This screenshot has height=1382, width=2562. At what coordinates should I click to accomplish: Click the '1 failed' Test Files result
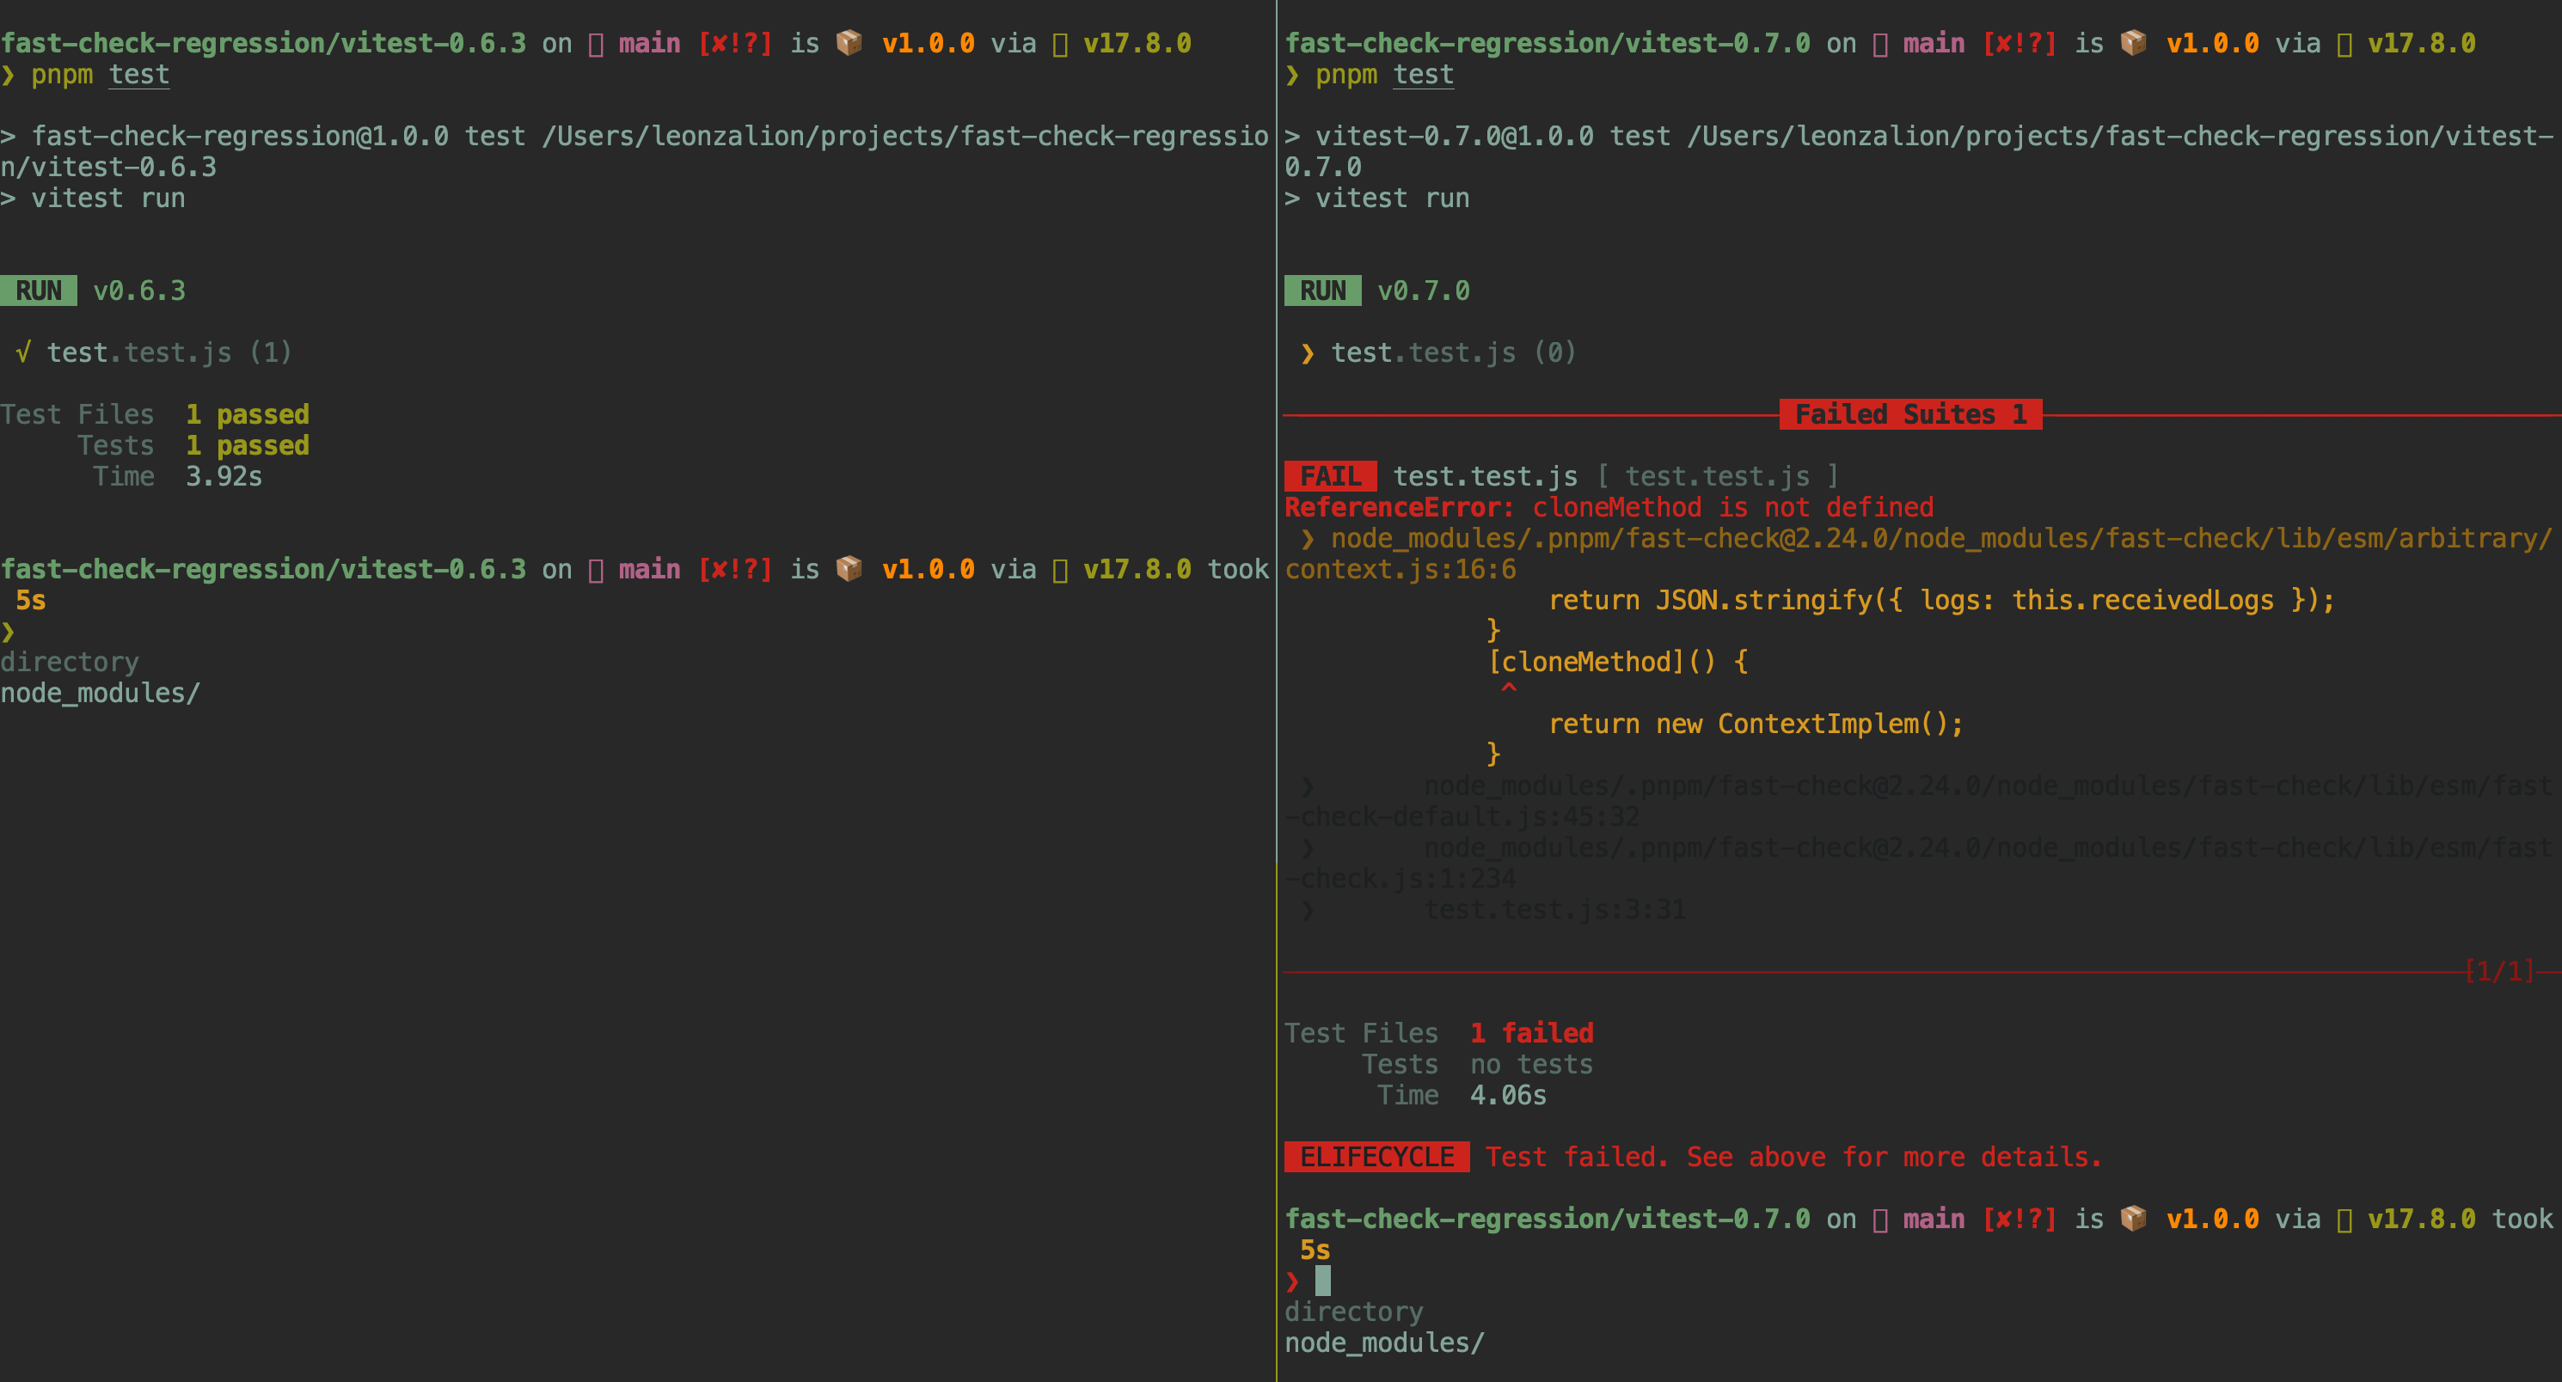click(x=1532, y=1033)
